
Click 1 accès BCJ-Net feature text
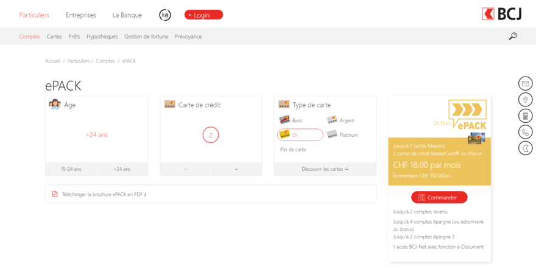click(x=438, y=247)
